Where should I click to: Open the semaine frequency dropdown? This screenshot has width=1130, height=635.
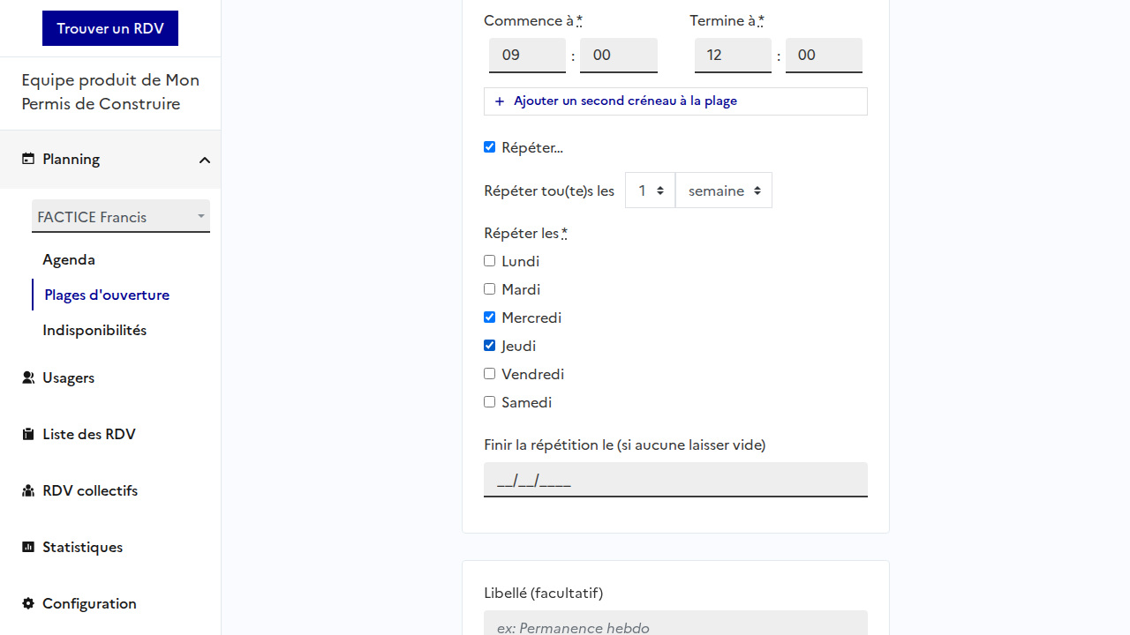(x=724, y=190)
